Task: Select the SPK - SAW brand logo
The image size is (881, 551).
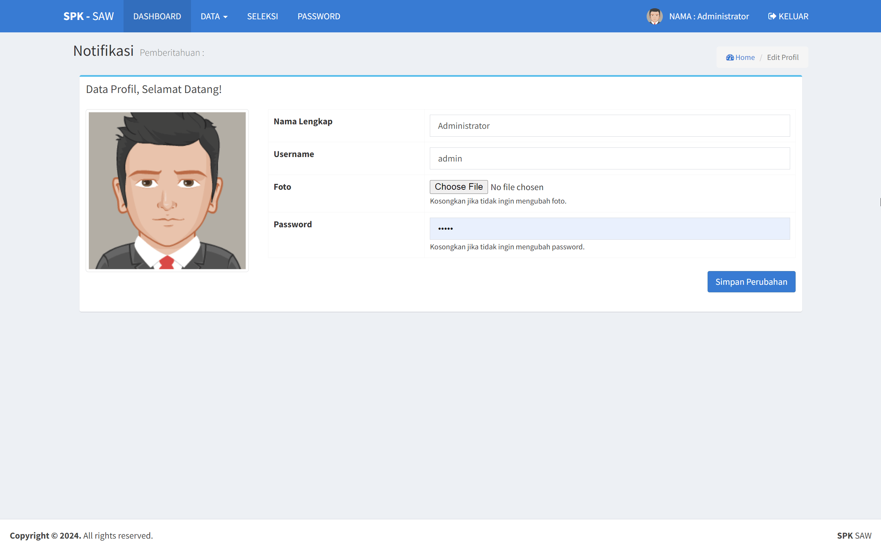Action: (88, 16)
